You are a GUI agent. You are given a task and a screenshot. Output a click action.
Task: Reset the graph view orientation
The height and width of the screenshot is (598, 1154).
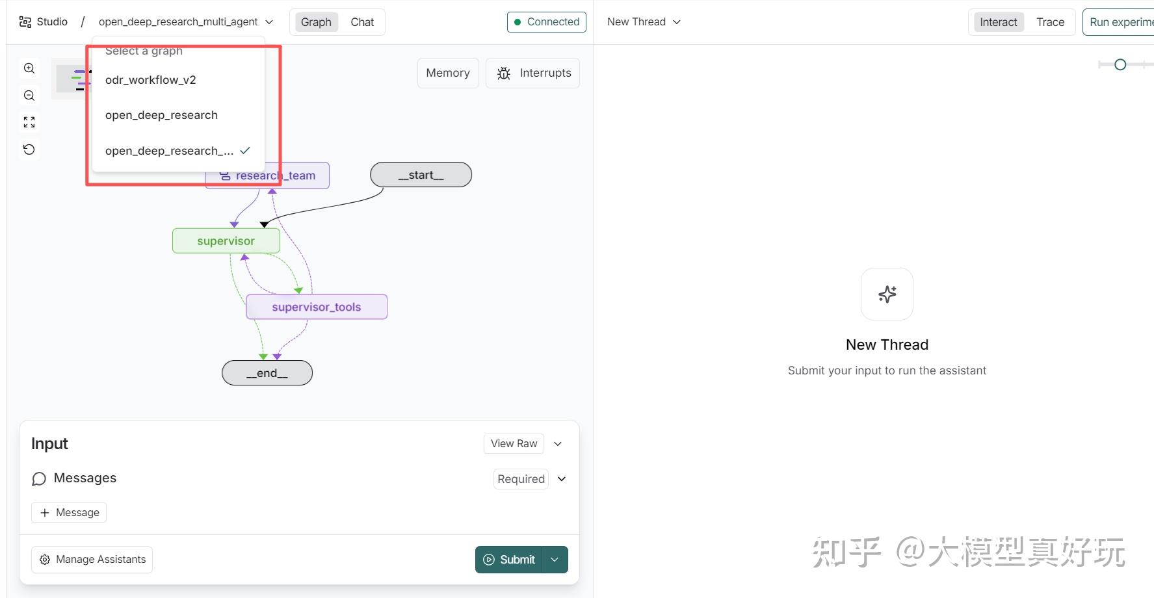tap(29, 149)
